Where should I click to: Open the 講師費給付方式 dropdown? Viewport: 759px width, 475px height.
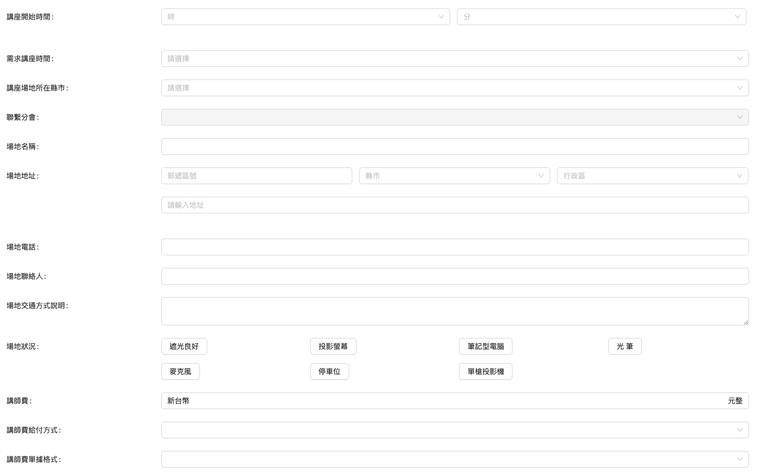tap(454, 430)
